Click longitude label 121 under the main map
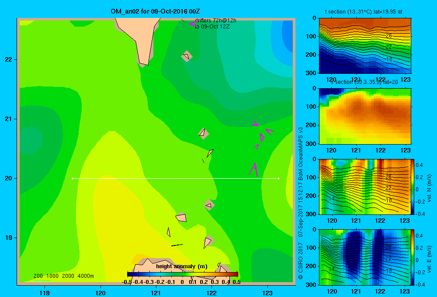The width and height of the screenshot is (437, 297). pos(156,293)
